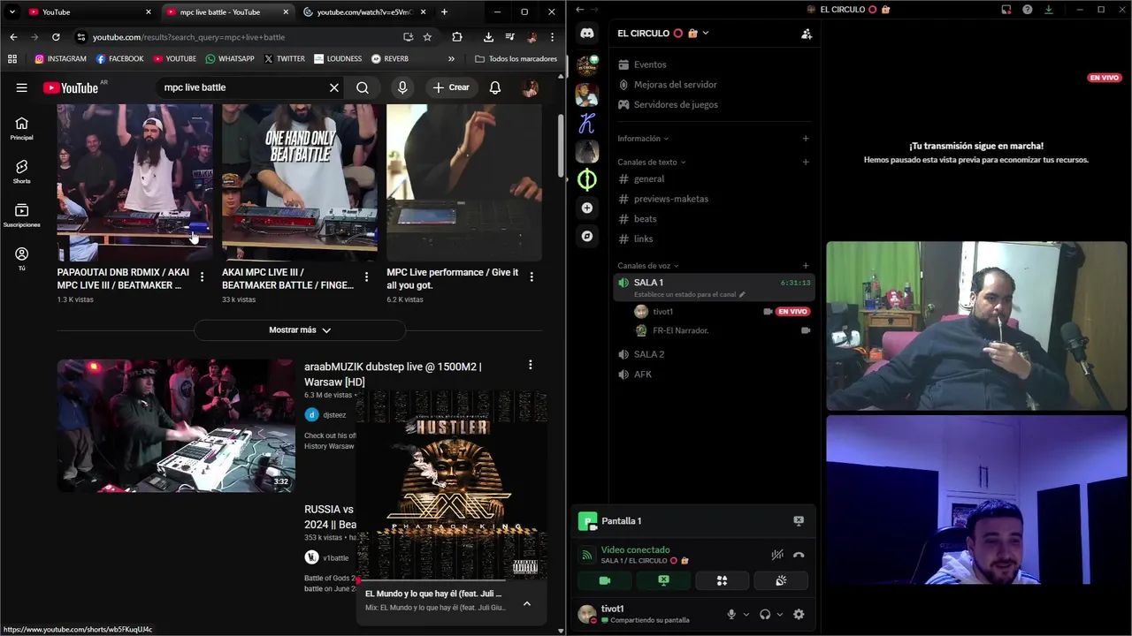The width and height of the screenshot is (1132, 636).
Task: Click Crear button on YouTube
Action: 451,87
